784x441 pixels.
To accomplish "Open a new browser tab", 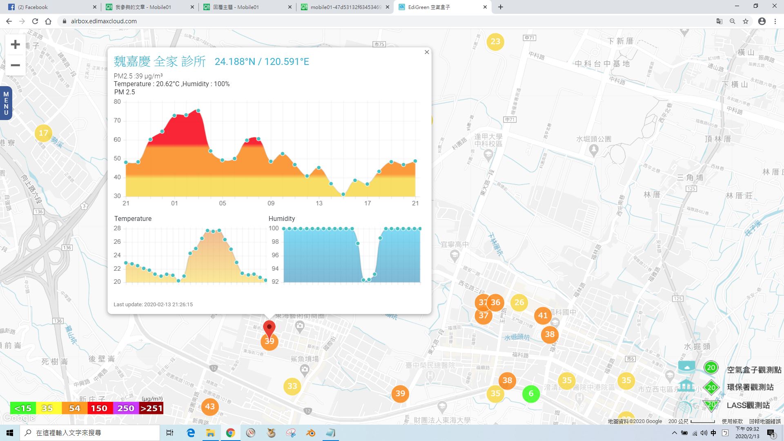I will 501,7.
